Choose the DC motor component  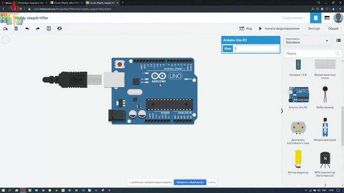click(x=298, y=132)
